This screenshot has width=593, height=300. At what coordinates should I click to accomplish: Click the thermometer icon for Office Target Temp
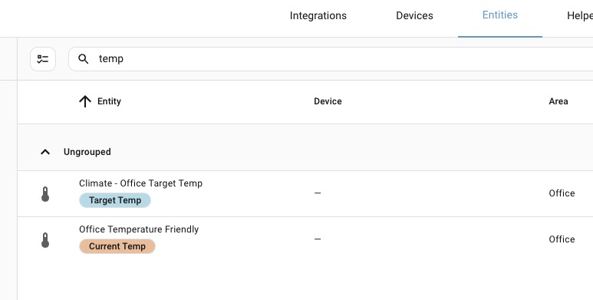click(x=45, y=194)
